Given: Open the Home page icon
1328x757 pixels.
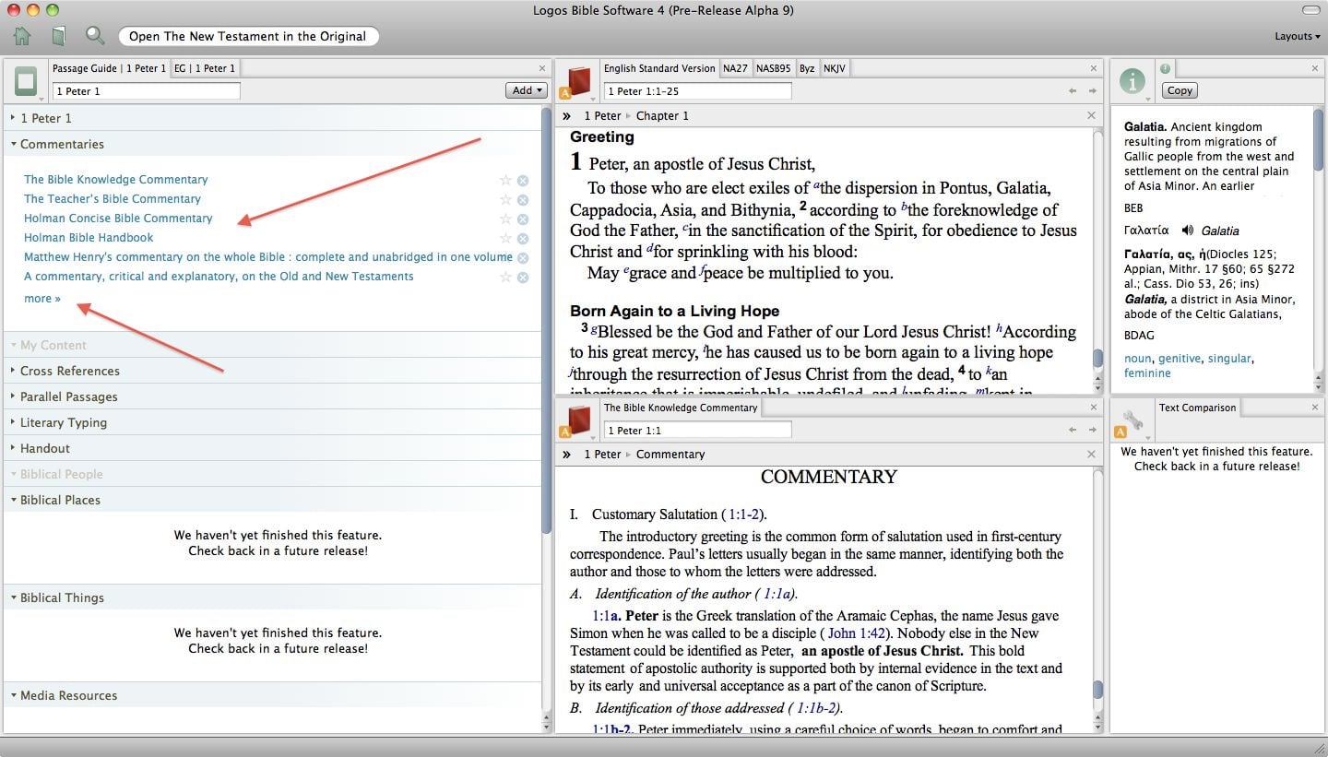Looking at the screenshot, I should click(x=22, y=36).
